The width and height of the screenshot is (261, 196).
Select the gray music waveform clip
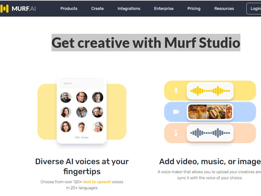tap(210, 133)
